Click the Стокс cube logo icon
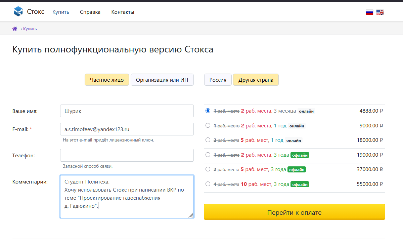Viewport: 403px width, 242px height. coord(18,12)
